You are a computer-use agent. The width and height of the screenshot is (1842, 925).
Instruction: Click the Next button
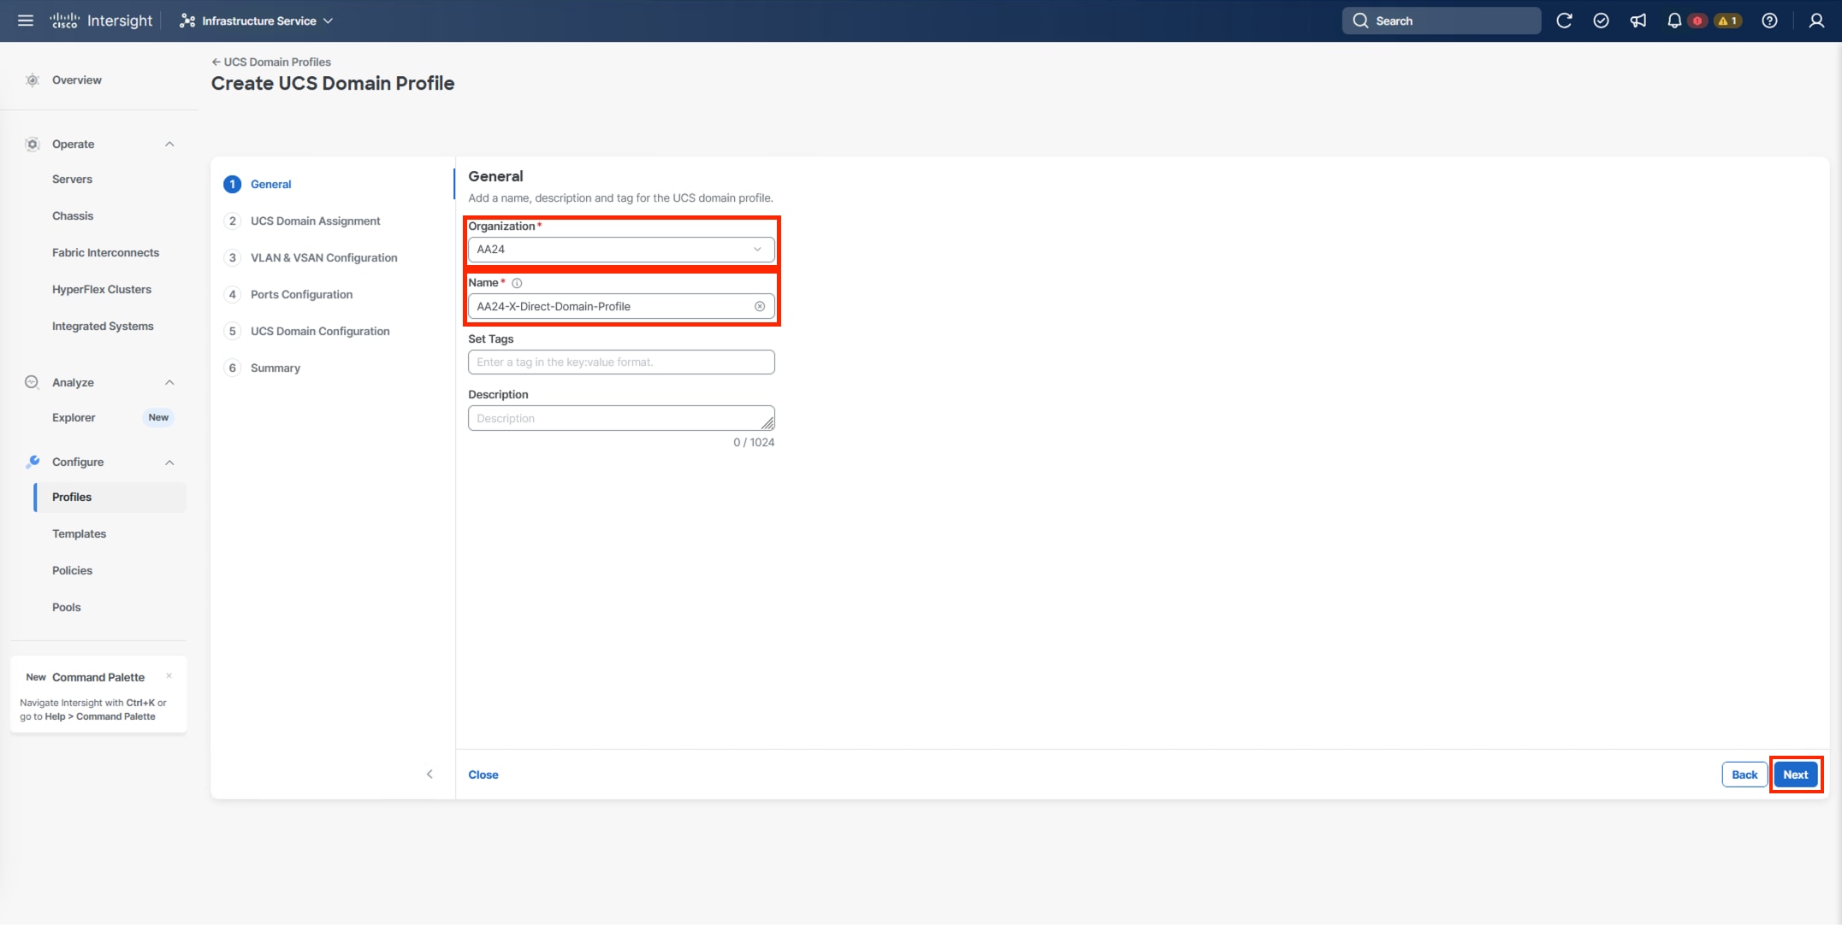click(1796, 774)
